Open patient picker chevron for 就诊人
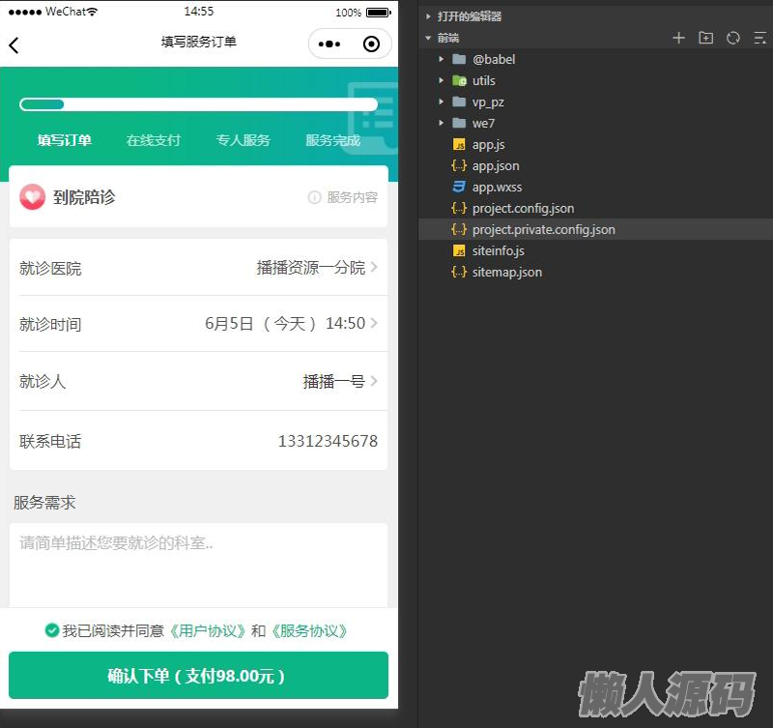This screenshot has height=728, width=773. tap(374, 380)
